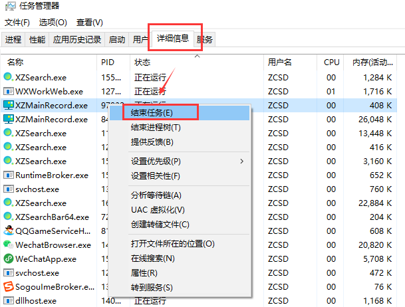Click the WeChatApp.exe process name
The height and width of the screenshot is (307, 405).
click(46, 258)
